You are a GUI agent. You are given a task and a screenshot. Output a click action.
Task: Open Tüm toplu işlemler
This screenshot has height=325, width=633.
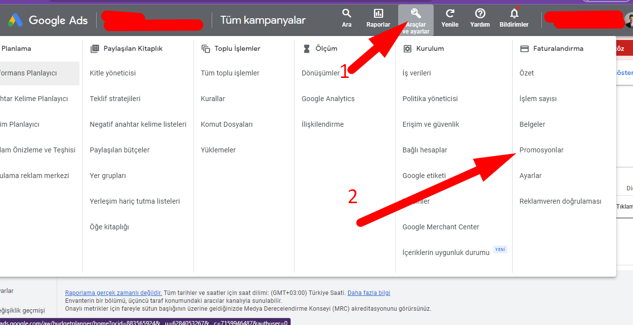point(230,73)
